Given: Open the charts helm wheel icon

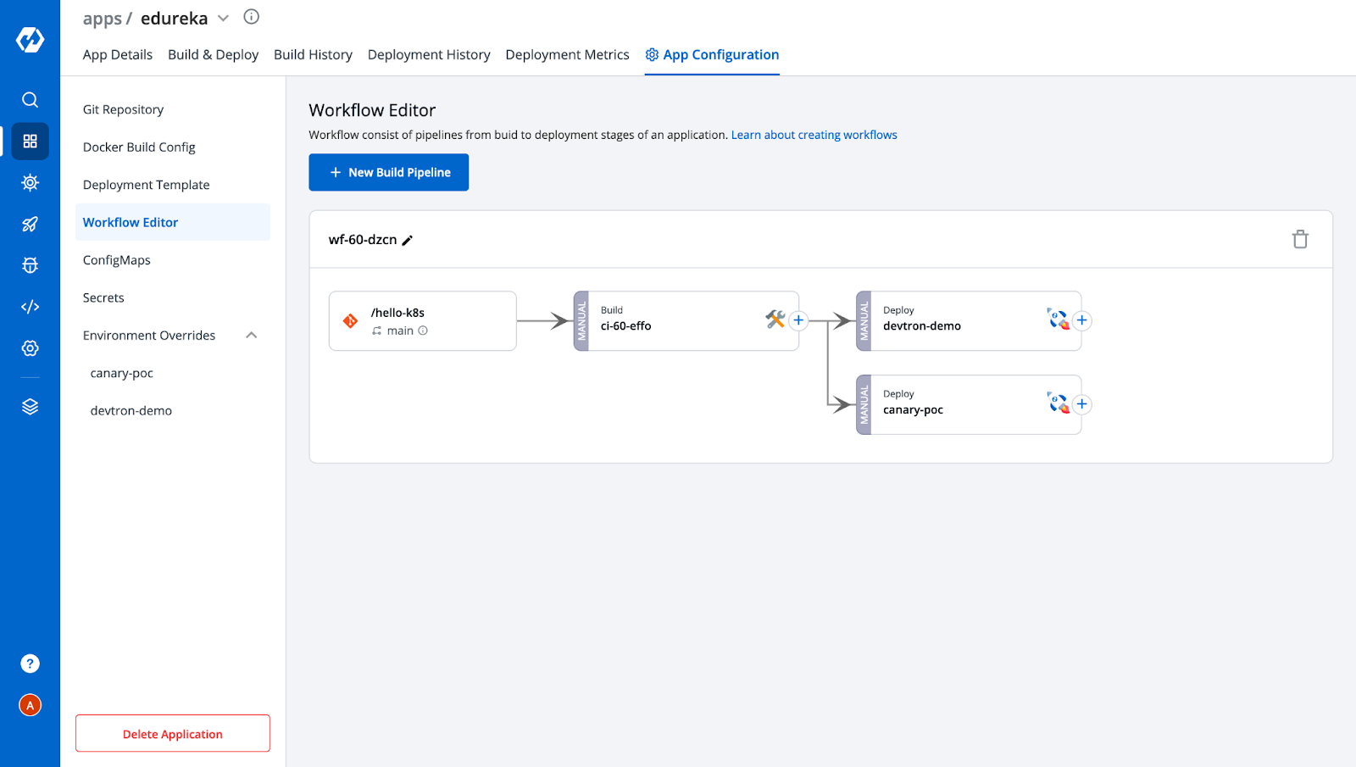Looking at the screenshot, I should 30,182.
